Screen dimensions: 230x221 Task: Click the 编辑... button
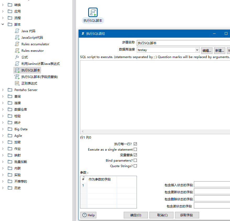pyautogui.click(x=207, y=50)
